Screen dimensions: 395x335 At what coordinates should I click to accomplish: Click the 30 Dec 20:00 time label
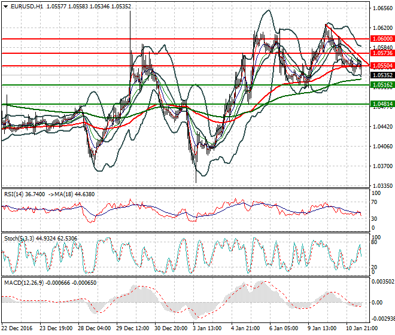coord(171,328)
